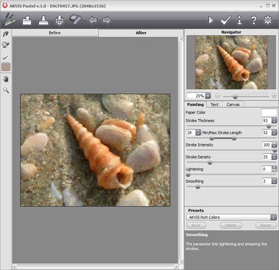
Task: Click the Lightening slider handle
Action: click(x=188, y=175)
